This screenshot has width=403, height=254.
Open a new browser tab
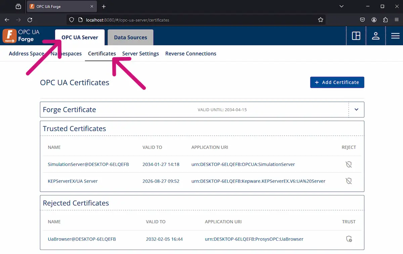tap(104, 6)
